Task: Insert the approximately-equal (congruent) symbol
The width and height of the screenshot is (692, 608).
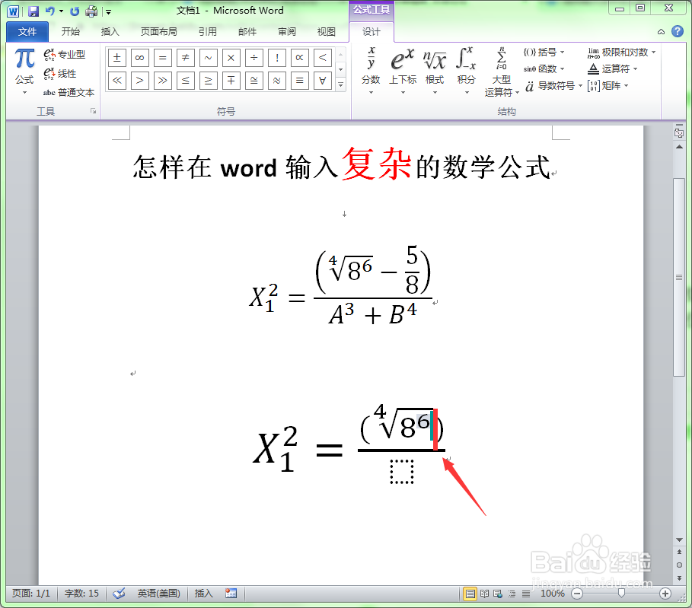Action: (x=254, y=81)
